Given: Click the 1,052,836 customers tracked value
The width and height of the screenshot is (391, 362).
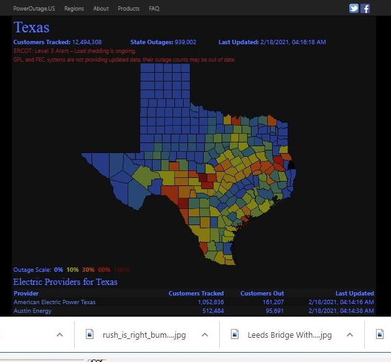Looking at the screenshot, I should (210, 302).
